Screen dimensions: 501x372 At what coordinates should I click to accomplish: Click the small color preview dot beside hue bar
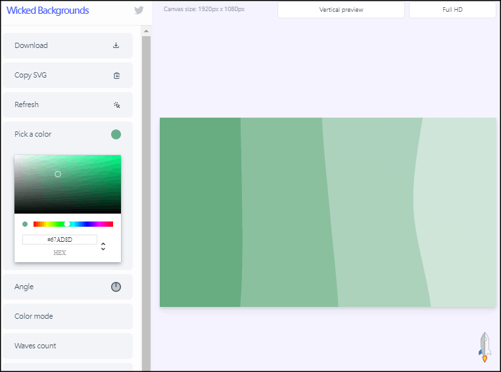(25, 224)
